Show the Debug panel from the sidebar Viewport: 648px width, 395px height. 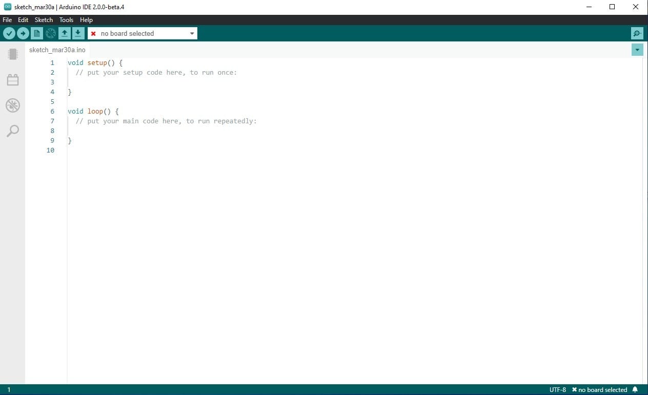[x=13, y=105]
